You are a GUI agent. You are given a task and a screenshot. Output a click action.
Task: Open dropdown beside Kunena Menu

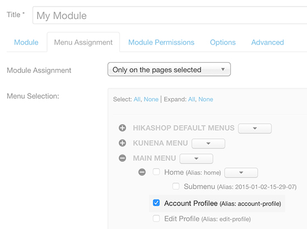208,143
